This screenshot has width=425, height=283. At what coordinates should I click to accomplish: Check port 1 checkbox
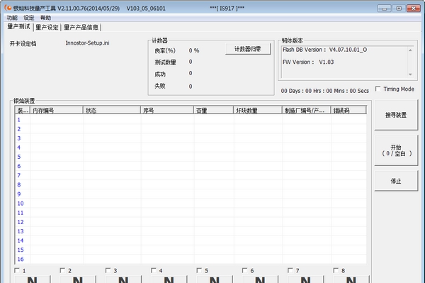17,270
